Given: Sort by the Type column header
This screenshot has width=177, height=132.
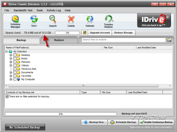Looking at the screenshot, I should tap(90, 92).
